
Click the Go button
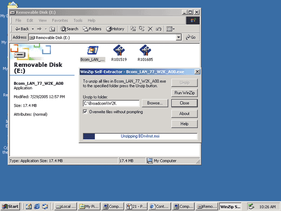(x=191, y=37)
